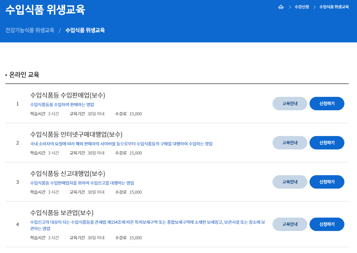Open 교육안내 for 수입식품등 보관업(보수)

click(290, 224)
